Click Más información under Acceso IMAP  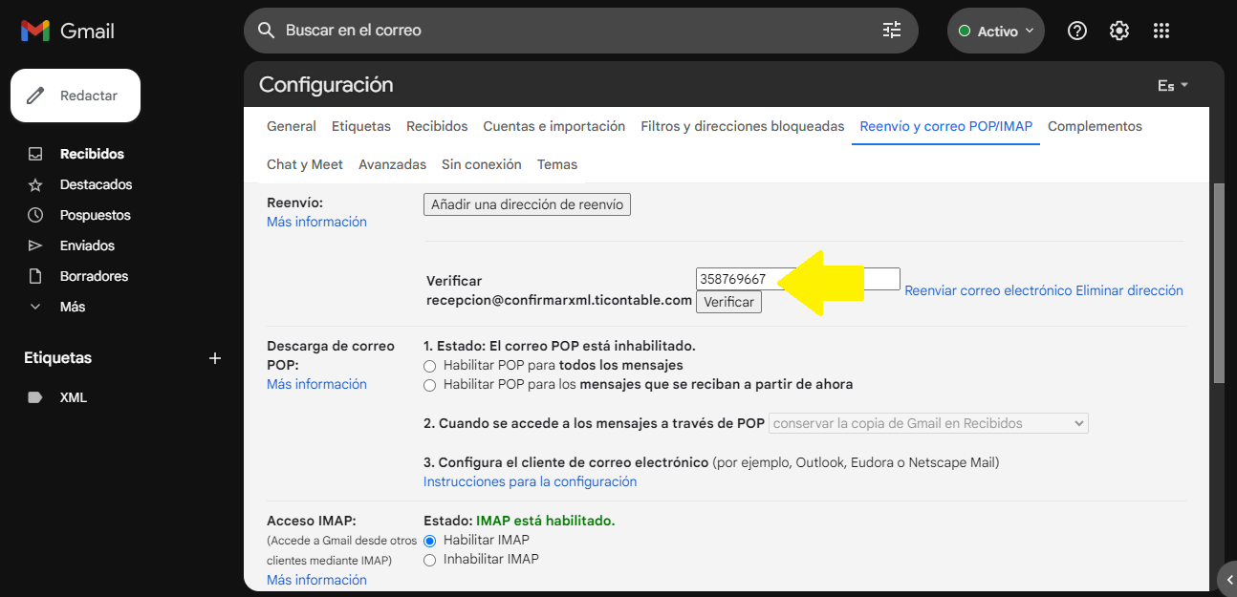click(x=316, y=580)
